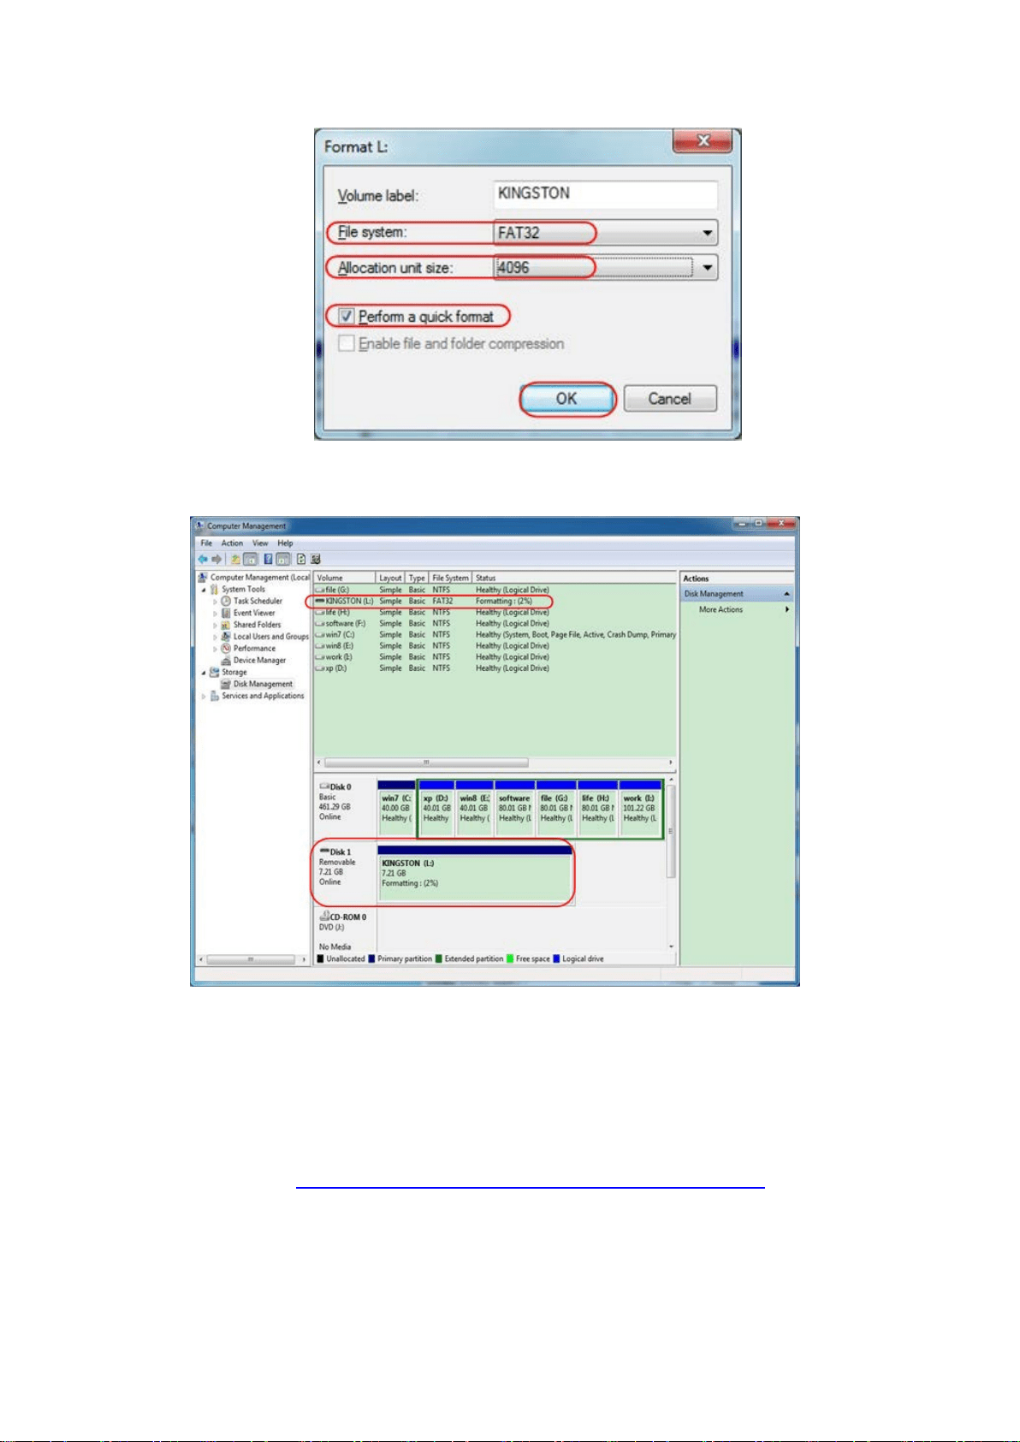Viewport: 1020px width, 1442px height.
Task: Click the Volume label field containing KINGSTON
Action: [x=605, y=194]
